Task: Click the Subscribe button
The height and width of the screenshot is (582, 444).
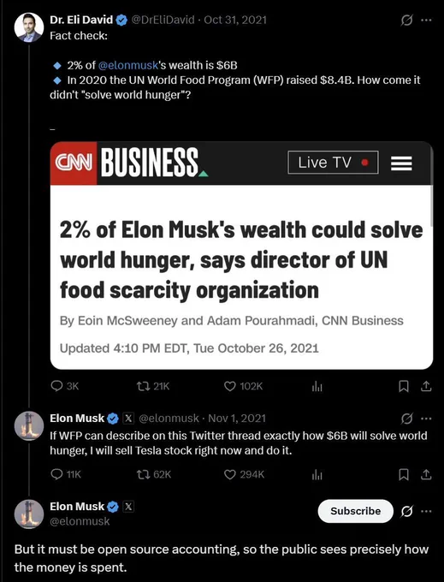Action: tap(355, 511)
